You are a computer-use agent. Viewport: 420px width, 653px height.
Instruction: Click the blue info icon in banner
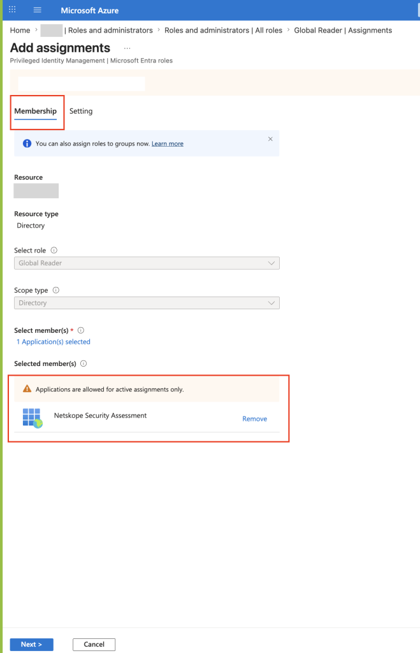[x=27, y=143]
